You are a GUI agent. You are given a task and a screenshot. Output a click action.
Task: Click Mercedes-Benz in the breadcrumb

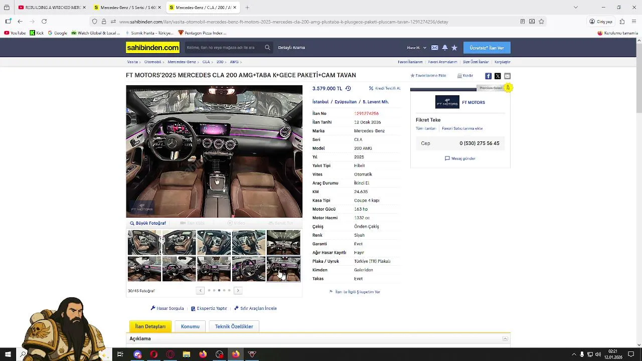[x=182, y=62]
